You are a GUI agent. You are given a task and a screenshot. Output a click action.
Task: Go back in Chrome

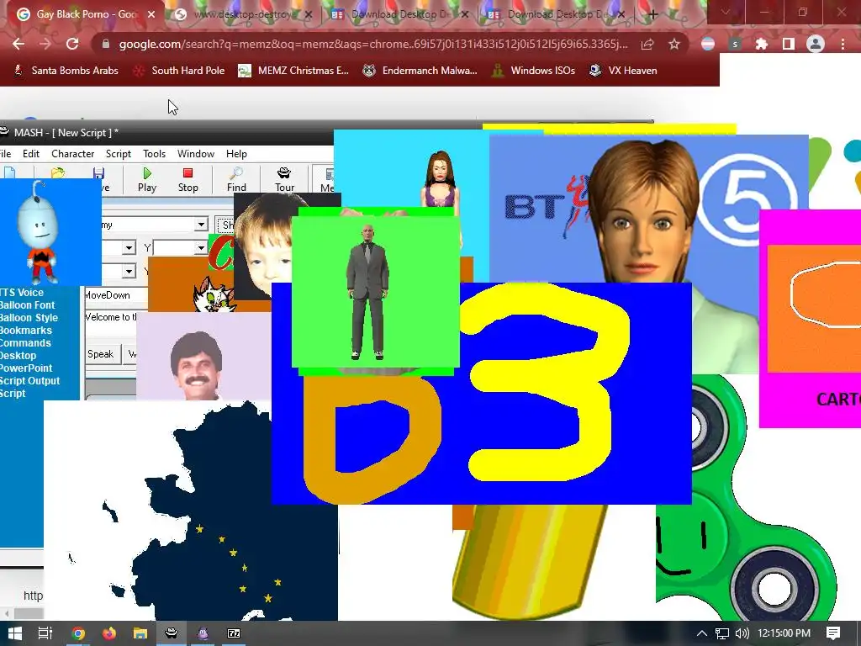(18, 44)
